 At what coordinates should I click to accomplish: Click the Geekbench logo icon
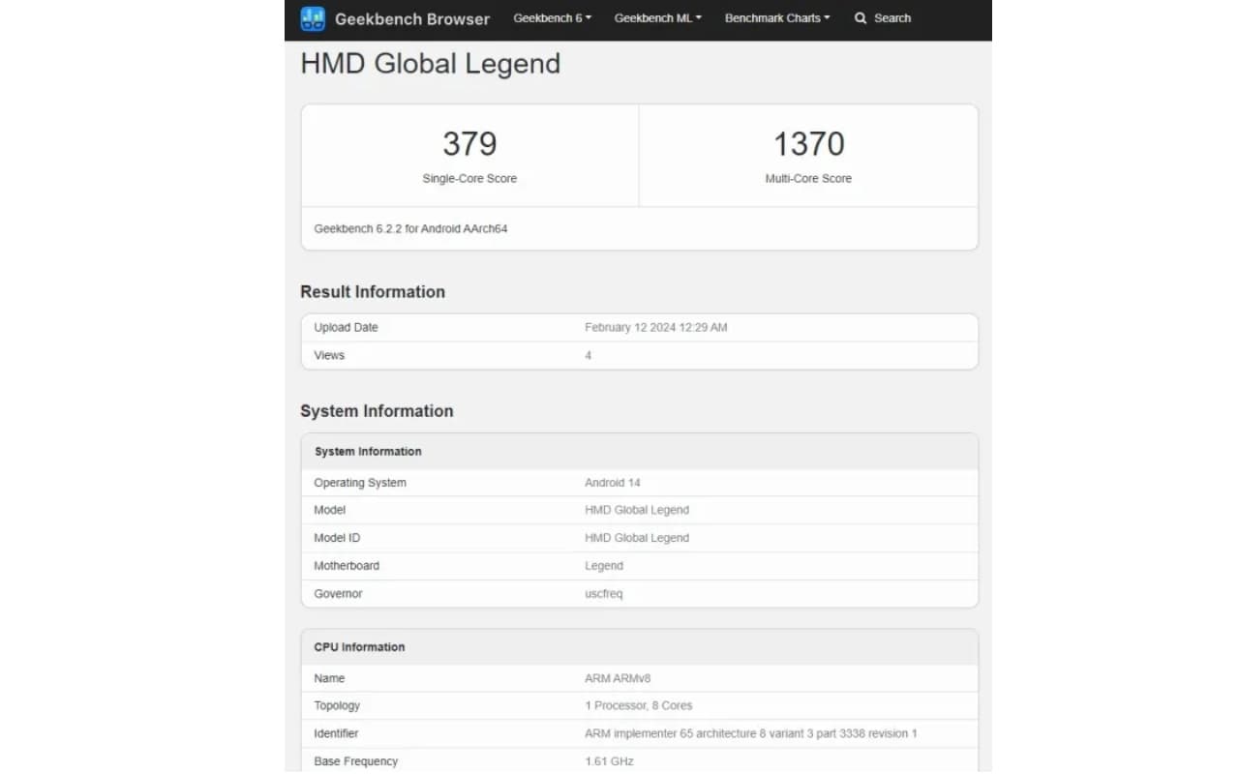coord(313,19)
